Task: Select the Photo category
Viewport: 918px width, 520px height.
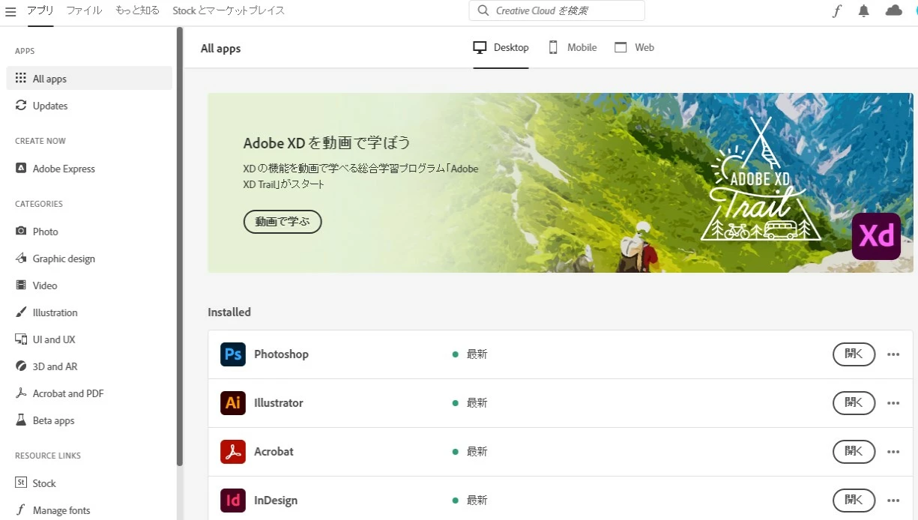Action: (89, 232)
